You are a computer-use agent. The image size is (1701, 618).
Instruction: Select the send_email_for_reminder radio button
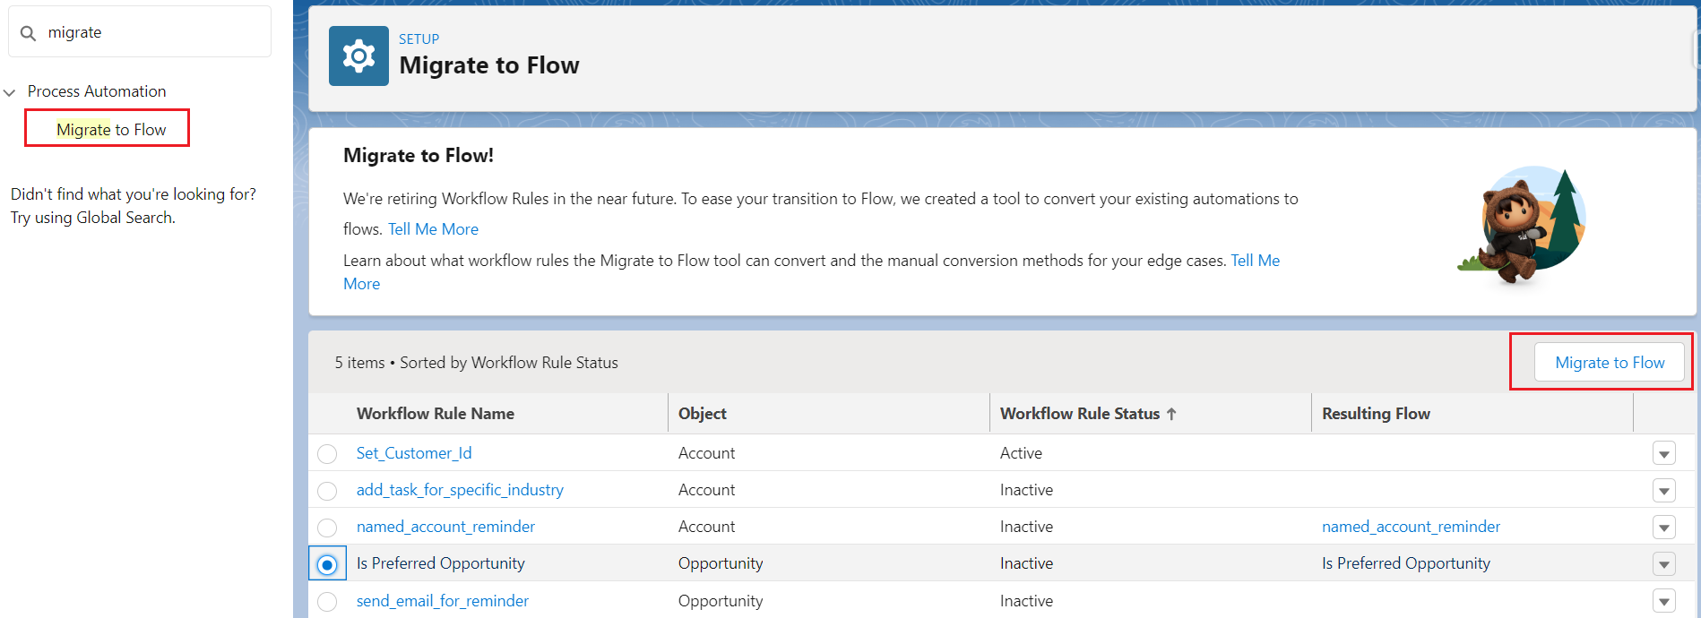327,602
